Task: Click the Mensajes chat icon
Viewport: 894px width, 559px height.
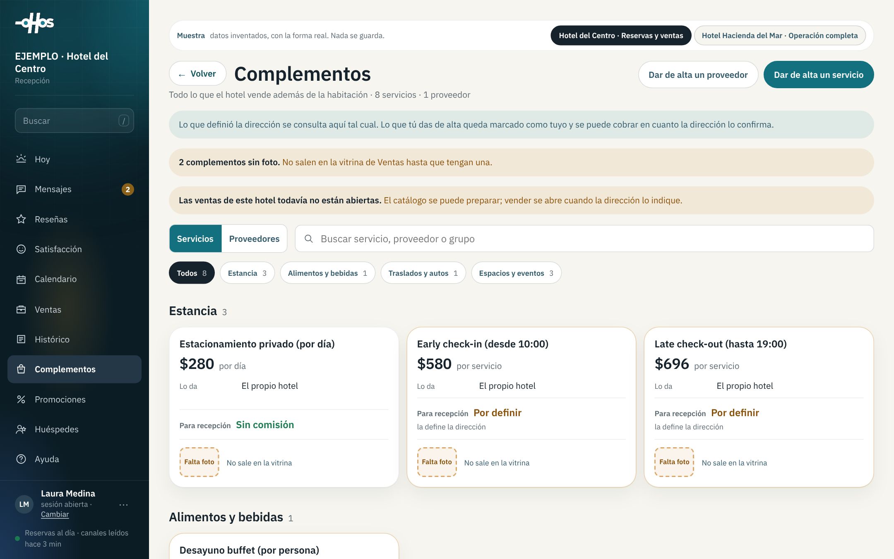Action: click(x=21, y=189)
